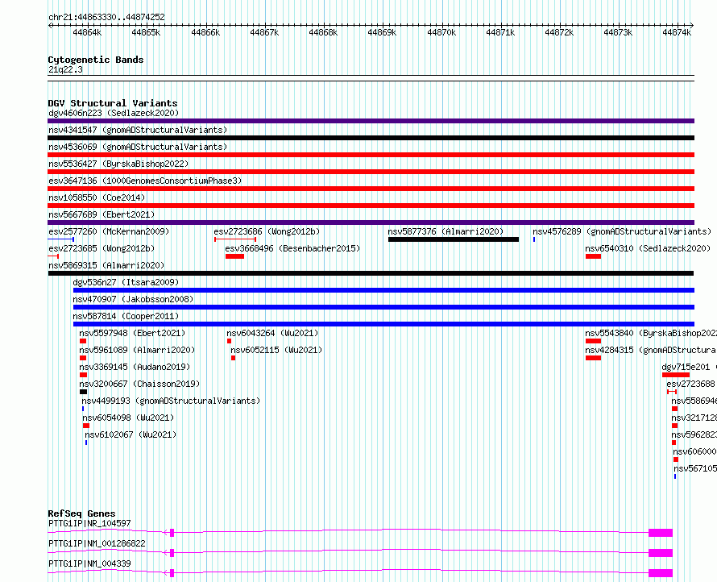717x582 pixels.
Task: Click the 21q22.3 band label
Action: tap(65, 69)
